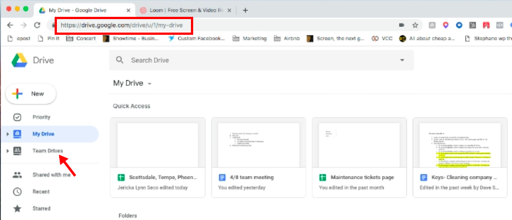The width and height of the screenshot is (512, 220).
Task: Click the Priority checkmark icon
Action: (x=17, y=117)
